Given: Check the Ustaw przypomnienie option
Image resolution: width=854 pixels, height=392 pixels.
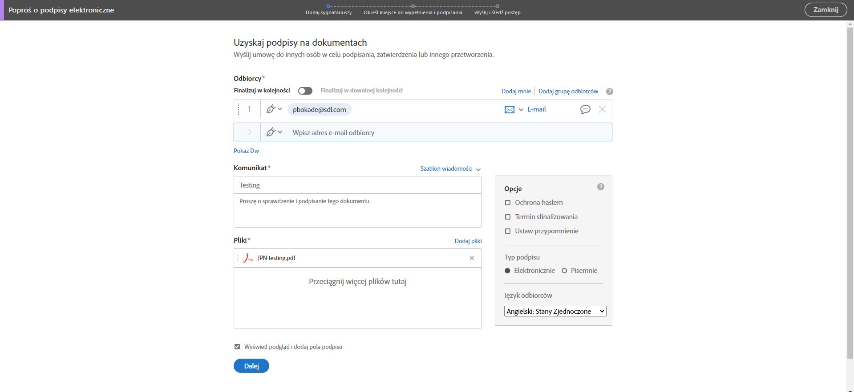Looking at the screenshot, I should pos(508,231).
